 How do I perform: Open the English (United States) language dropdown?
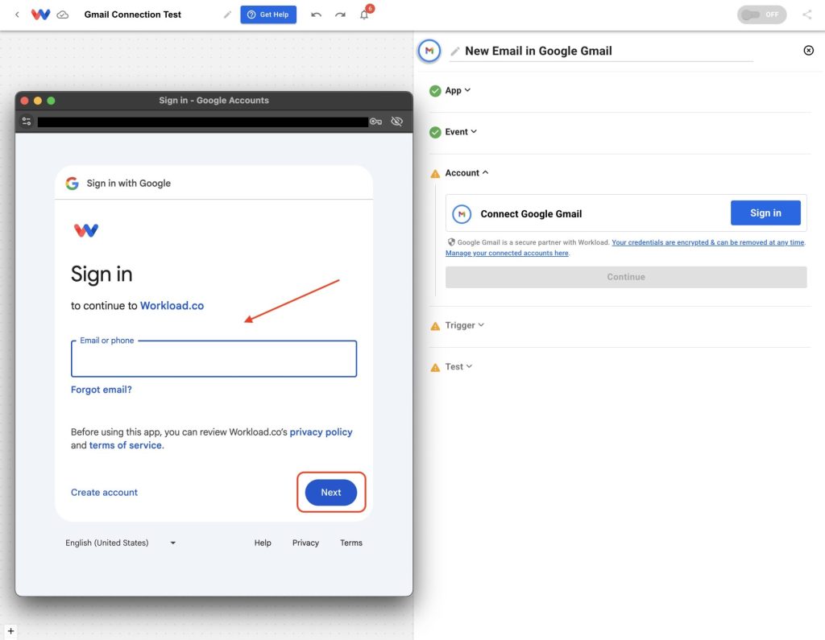[121, 543]
